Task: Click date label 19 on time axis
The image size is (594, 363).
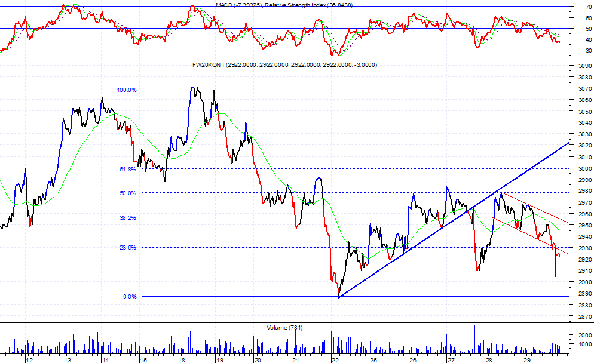Action: tap(220, 360)
